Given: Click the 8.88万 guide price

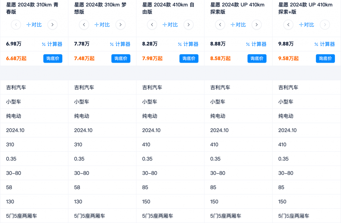Looking at the screenshot, I should [x=218, y=44].
